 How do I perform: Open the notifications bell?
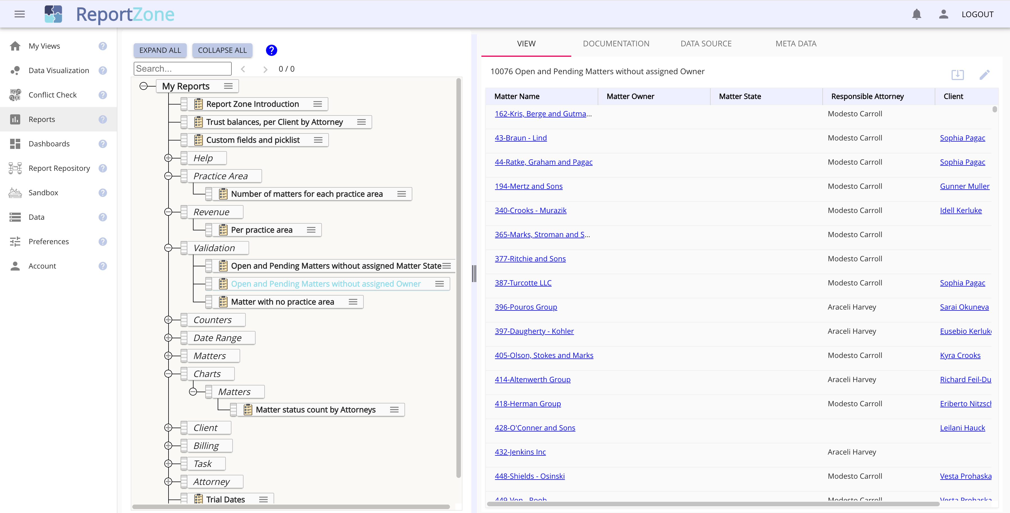pyautogui.click(x=916, y=14)
